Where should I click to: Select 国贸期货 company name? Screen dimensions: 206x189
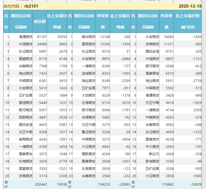coord(89,44)
